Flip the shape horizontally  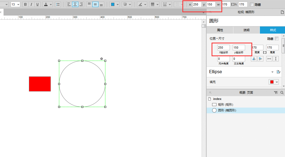(254, 59)
